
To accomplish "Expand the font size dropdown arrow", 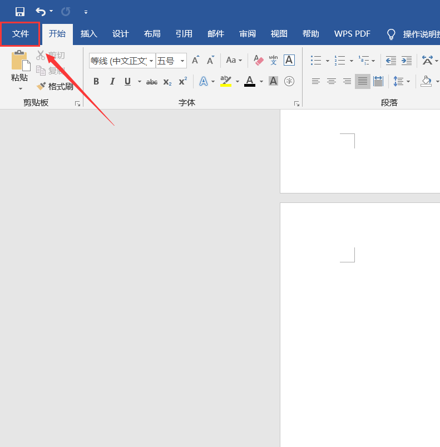I will [x=182, y=61].
